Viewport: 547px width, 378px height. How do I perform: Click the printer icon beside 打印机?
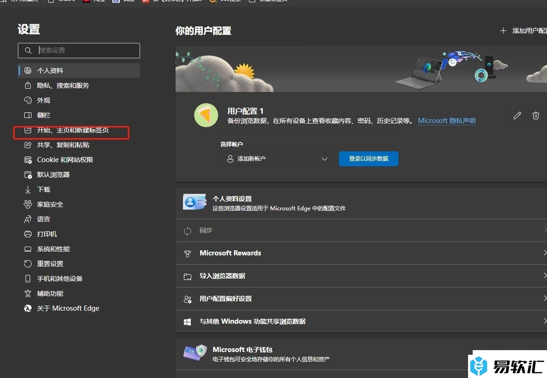[x=28, y=234]
